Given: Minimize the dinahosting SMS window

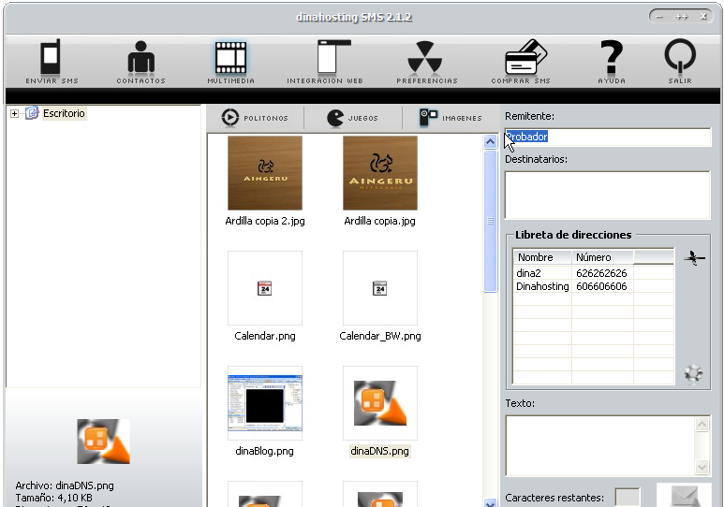Looking at the screenshot, I should [659, 17].
